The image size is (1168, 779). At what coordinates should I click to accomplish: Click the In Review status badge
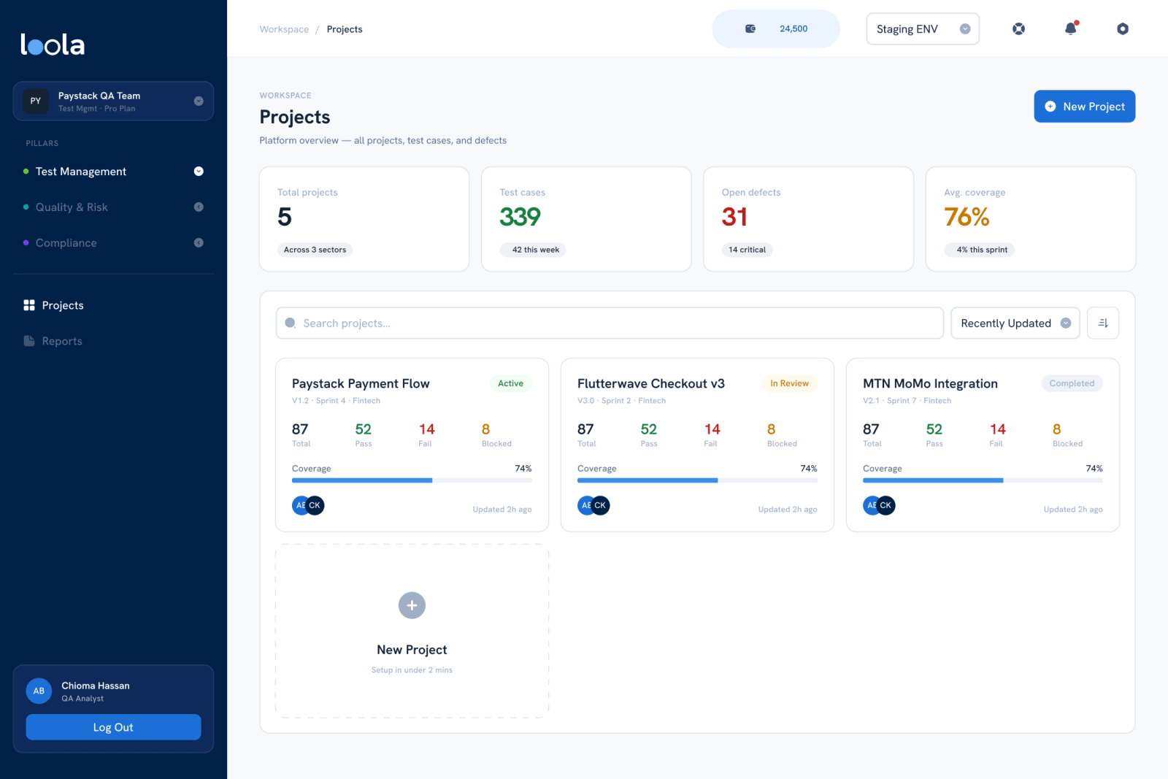789,383
